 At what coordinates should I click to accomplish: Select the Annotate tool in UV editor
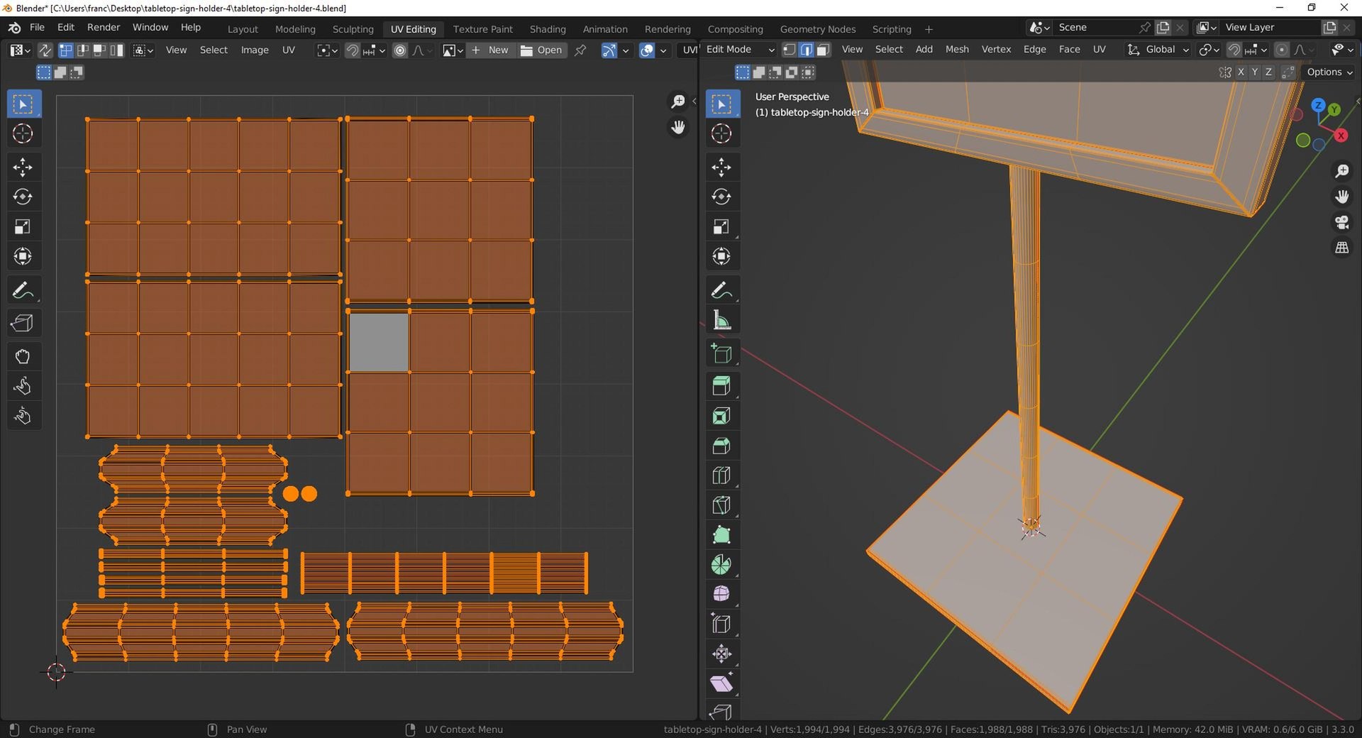pyautogui.click(x=23, y=290)
